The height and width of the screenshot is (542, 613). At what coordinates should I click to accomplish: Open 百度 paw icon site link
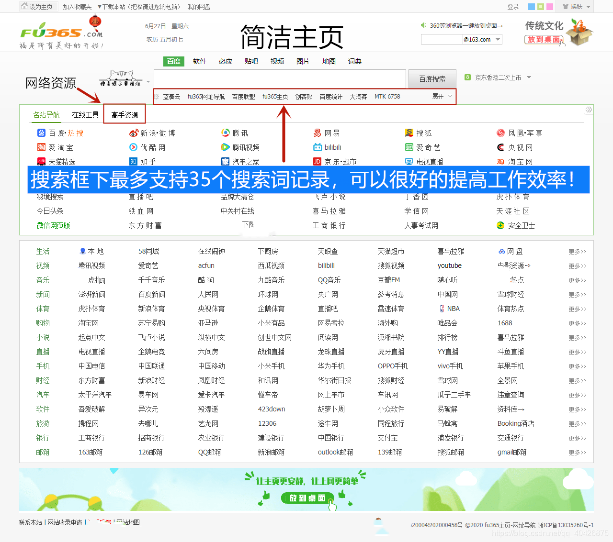click(41, 133)
